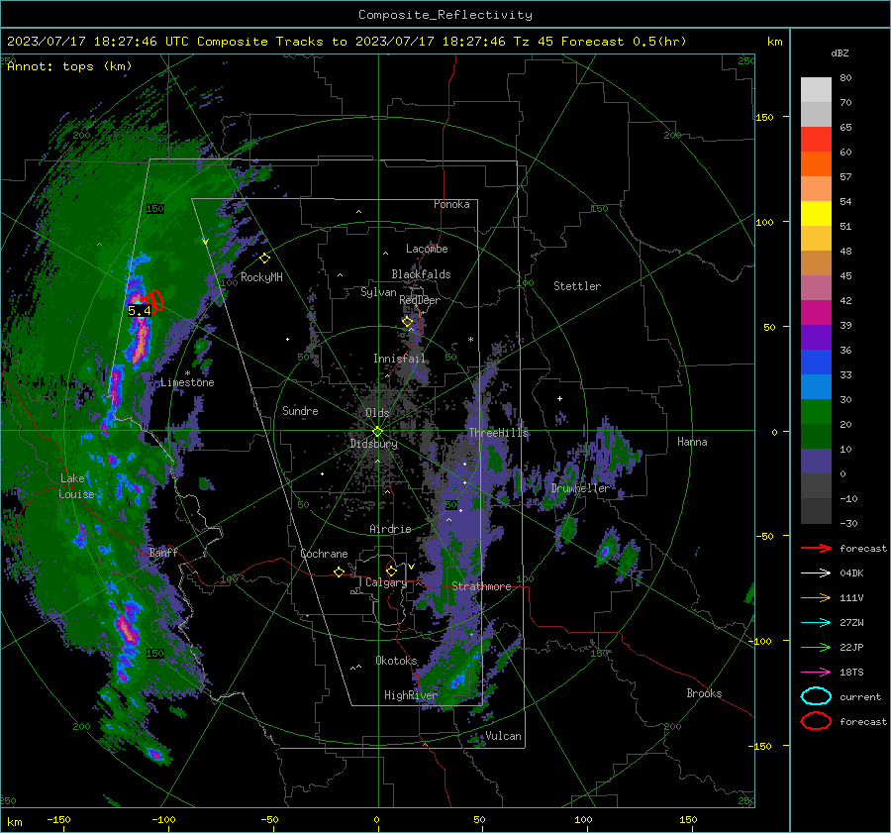
Task: Click the Hanna town label
Action: [x=692, y=442]
